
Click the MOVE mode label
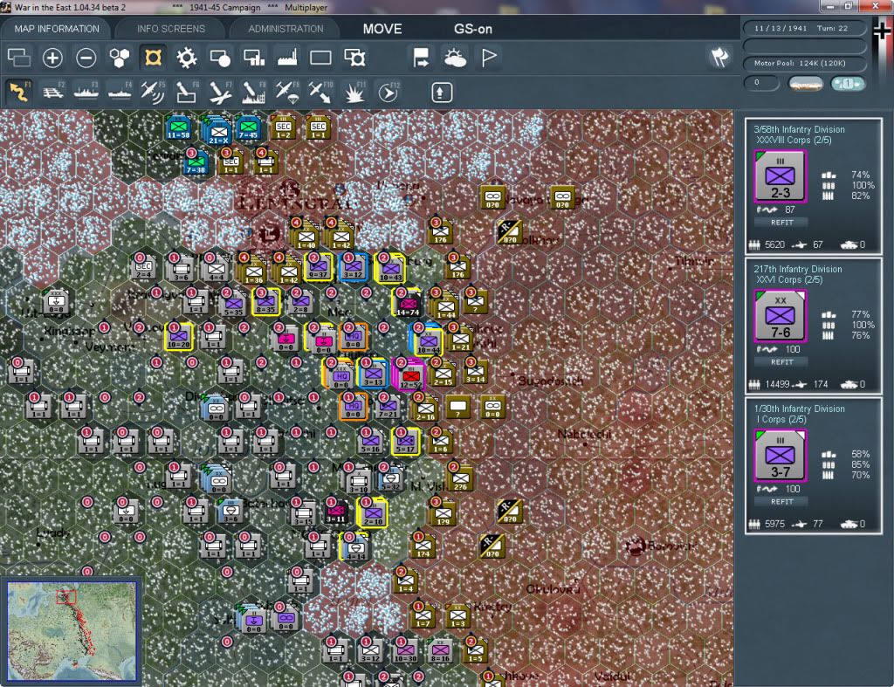coord(382,29)
